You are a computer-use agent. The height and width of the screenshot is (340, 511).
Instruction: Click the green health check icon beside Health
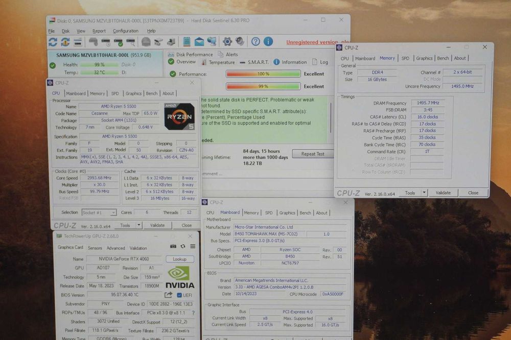pos(53,65)
